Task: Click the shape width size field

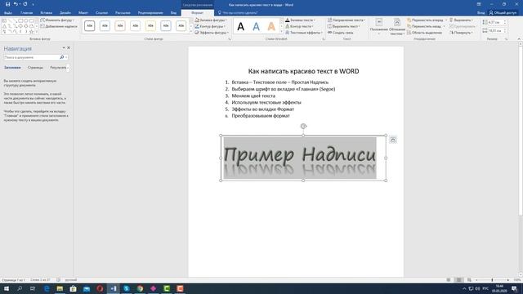Action: tap(498, 31)
